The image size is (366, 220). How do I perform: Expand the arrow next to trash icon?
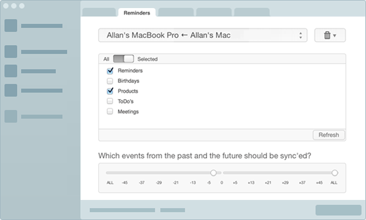[335, 35]
